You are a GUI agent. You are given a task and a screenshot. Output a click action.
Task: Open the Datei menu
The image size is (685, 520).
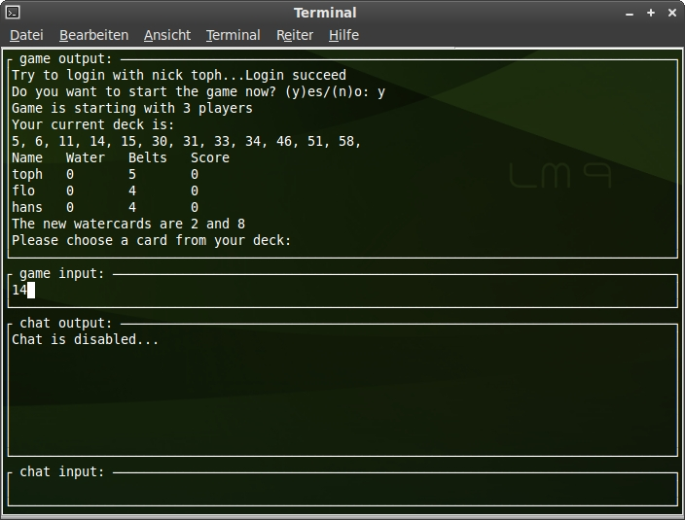tap(26, 35)
